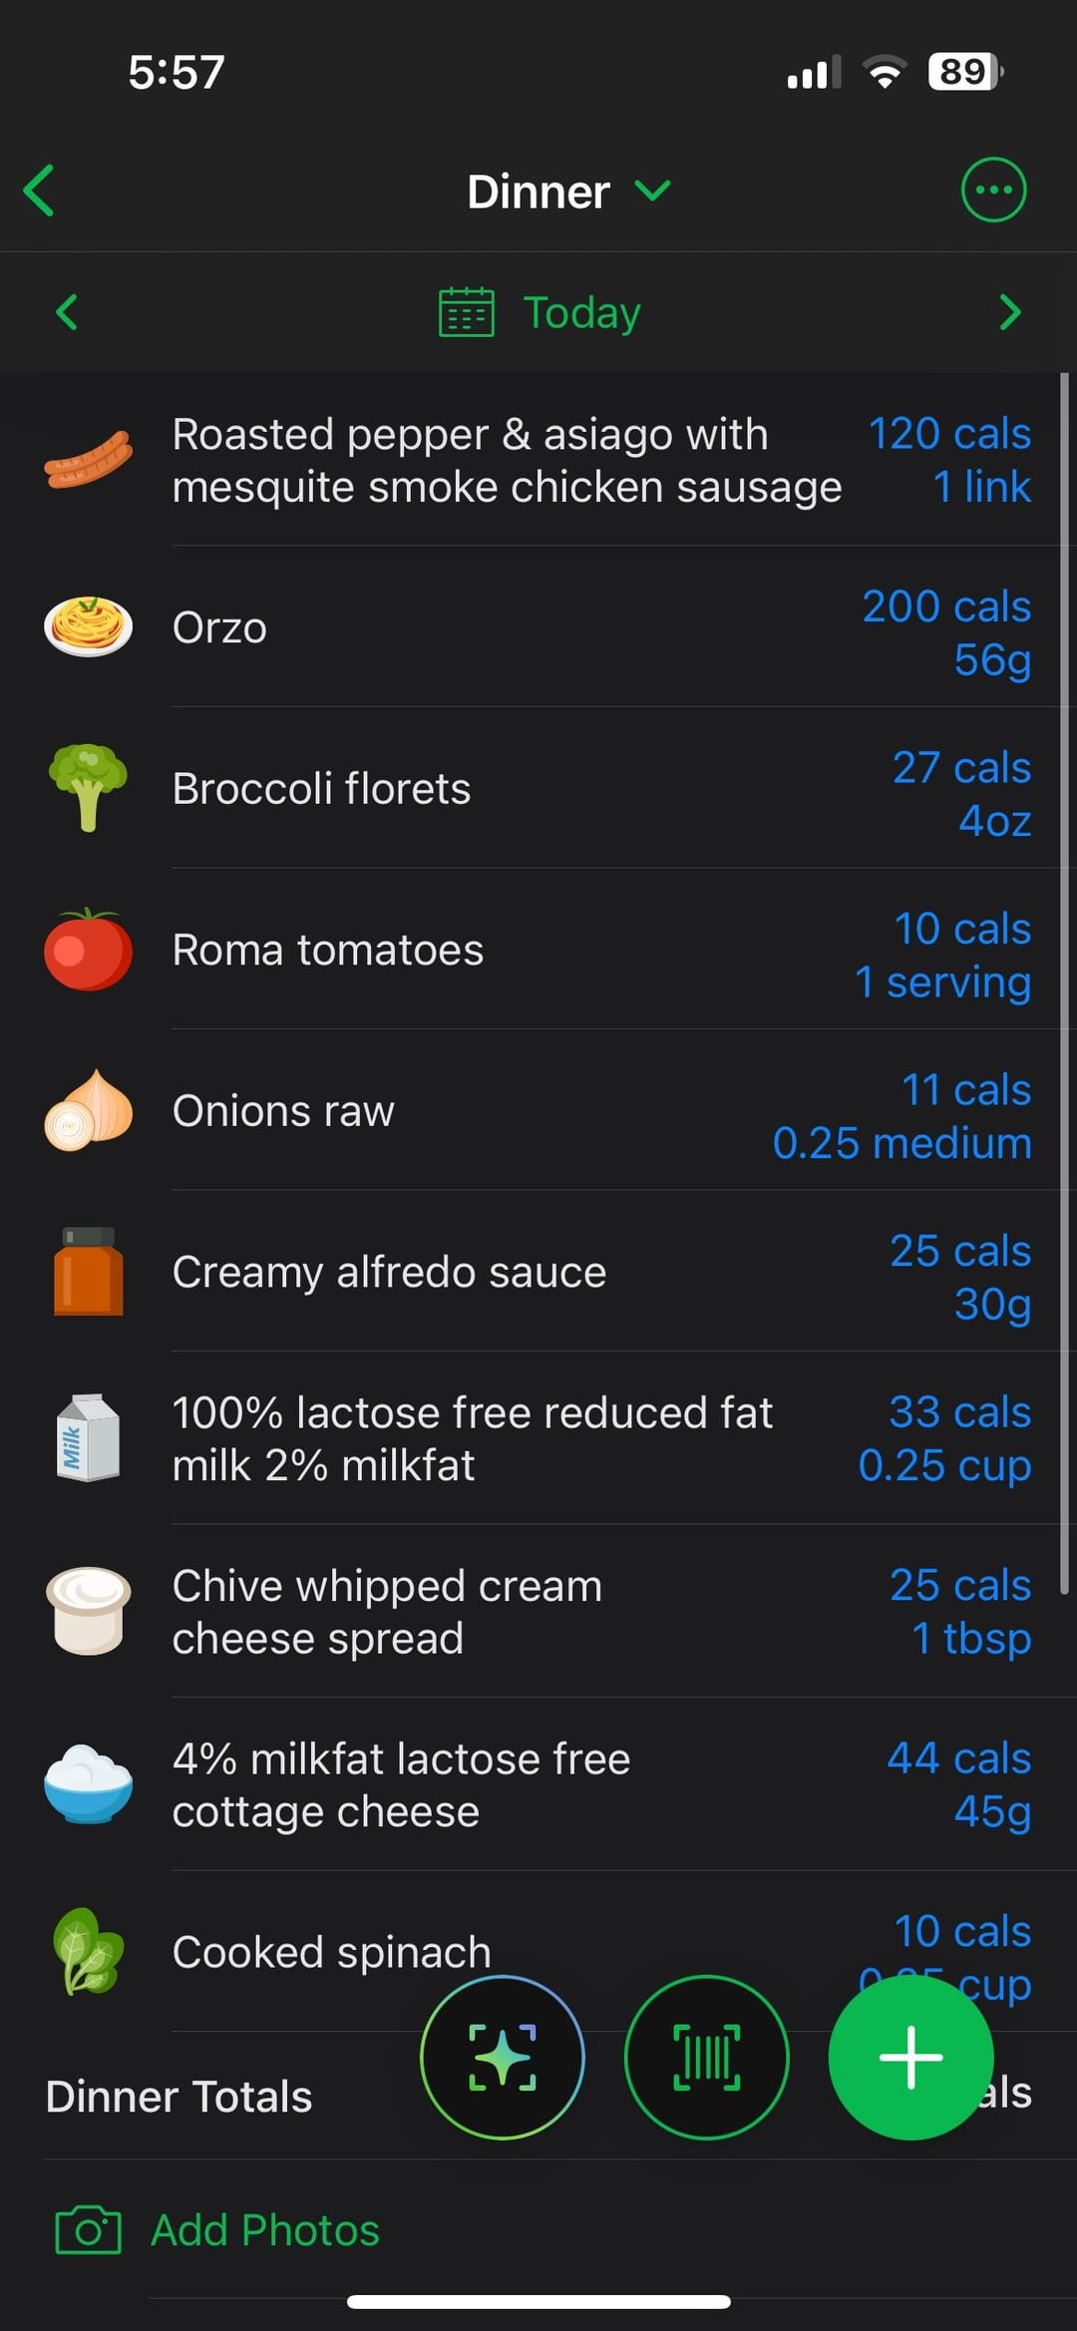The width and height of the screenshot is (1077, 2331).
Task: Go to the previous day
Action: [67, 312]
